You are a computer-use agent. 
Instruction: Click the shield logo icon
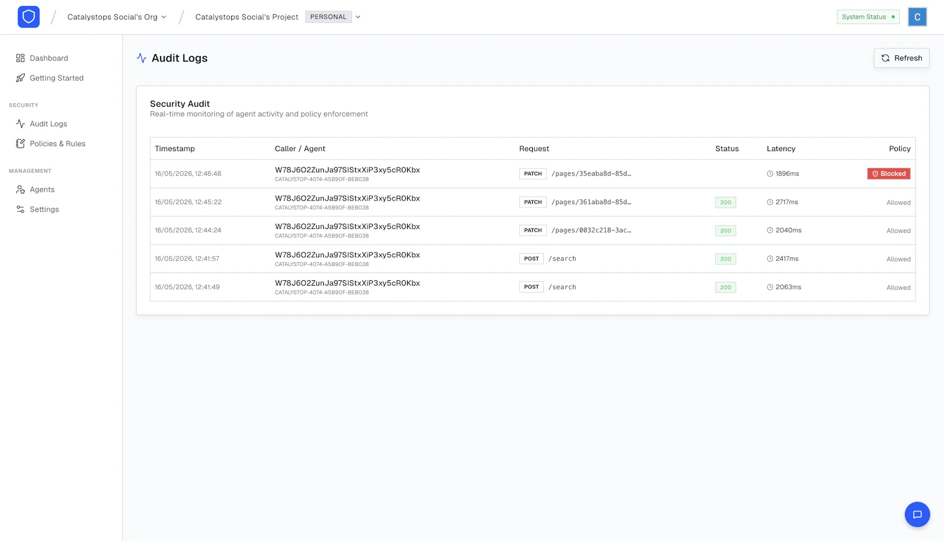pos(28,17)
